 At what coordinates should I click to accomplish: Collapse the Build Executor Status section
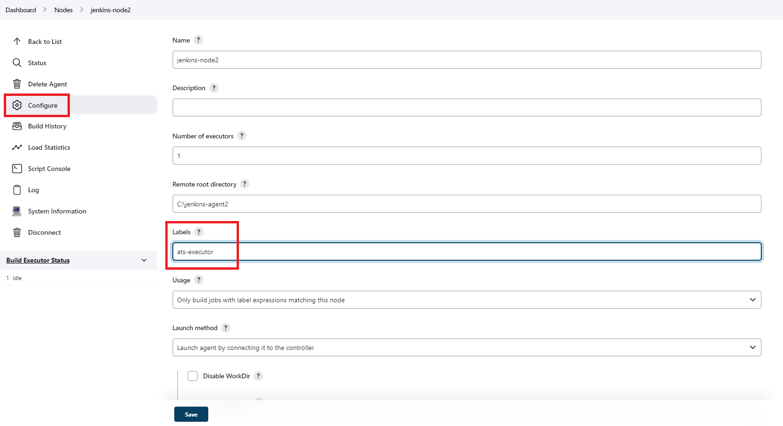click(144, 260)
